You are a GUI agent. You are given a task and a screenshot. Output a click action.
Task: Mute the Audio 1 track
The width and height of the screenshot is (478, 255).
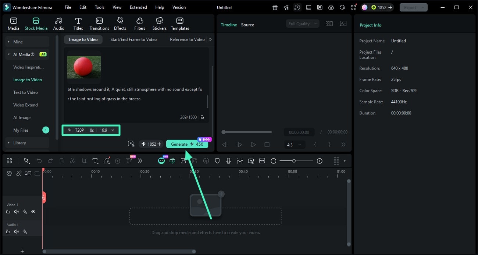(16, 231)
